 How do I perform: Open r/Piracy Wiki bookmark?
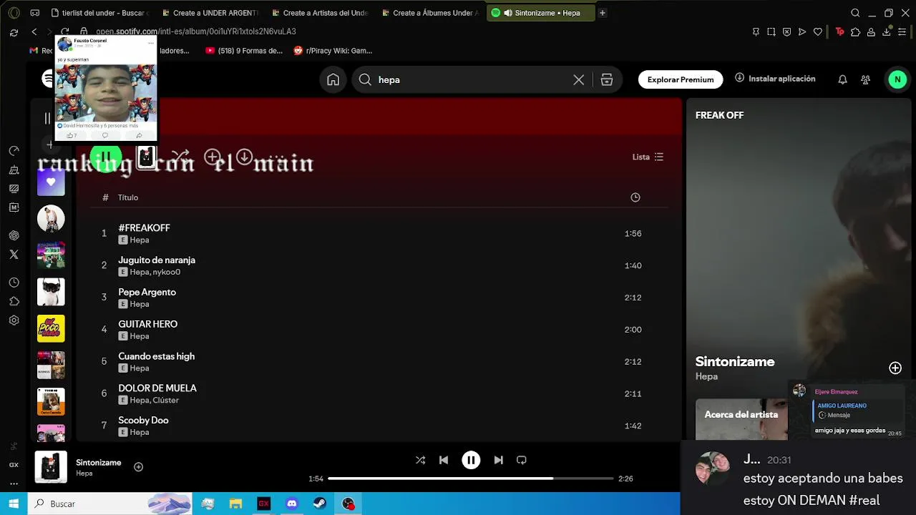click(333, 51)
